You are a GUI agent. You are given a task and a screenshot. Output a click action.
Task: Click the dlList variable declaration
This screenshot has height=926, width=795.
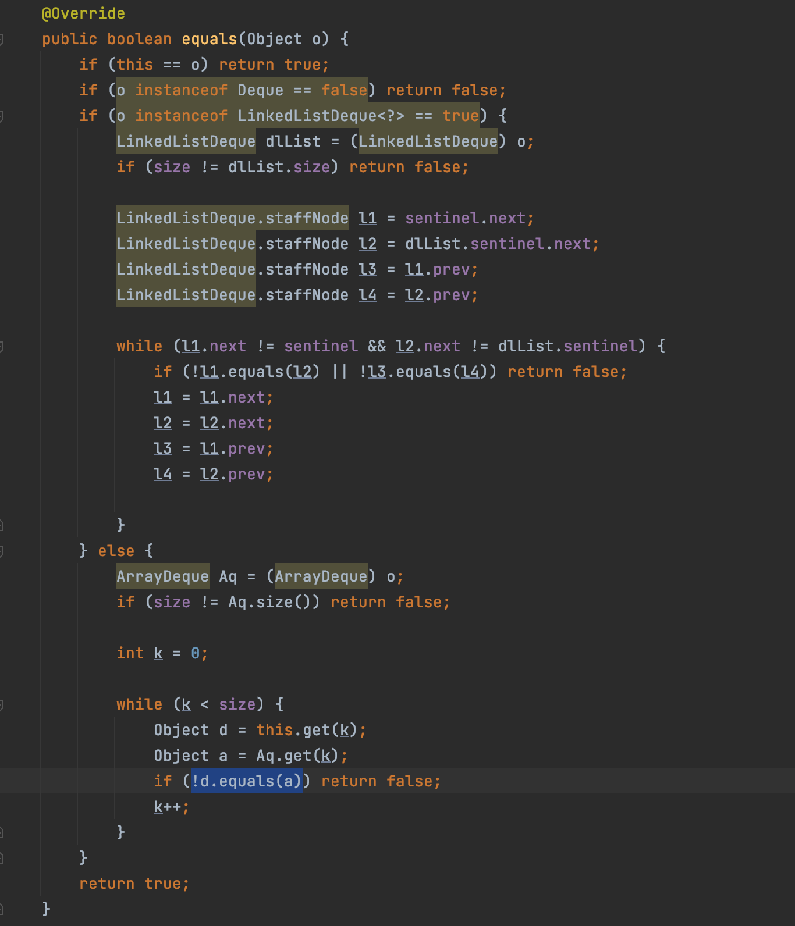click(x=293, y=141)
